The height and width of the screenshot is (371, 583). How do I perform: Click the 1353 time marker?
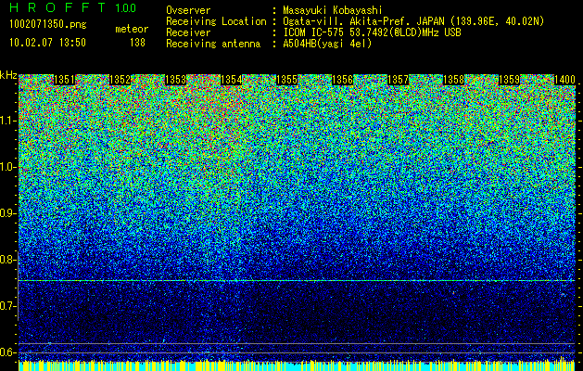click(x=175, y=80)
